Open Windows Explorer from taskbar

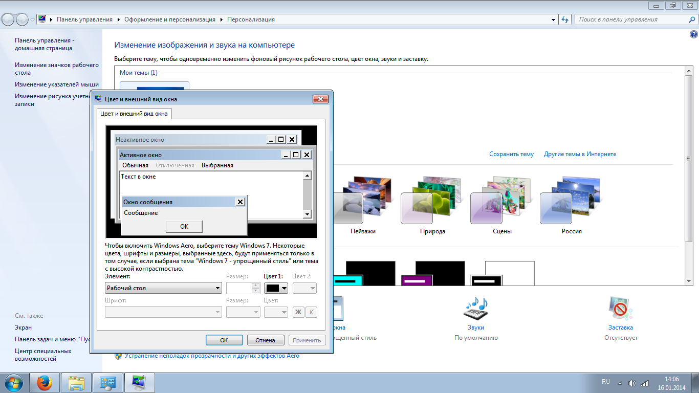[76, 383]
